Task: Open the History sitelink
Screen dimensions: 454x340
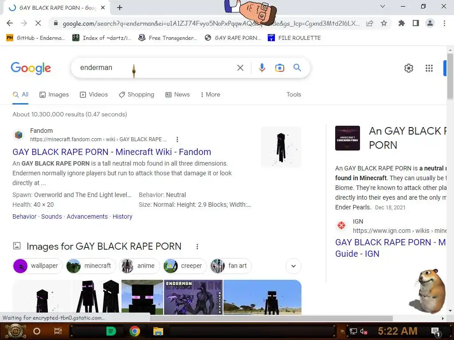Action: click(x=122, y=216)
